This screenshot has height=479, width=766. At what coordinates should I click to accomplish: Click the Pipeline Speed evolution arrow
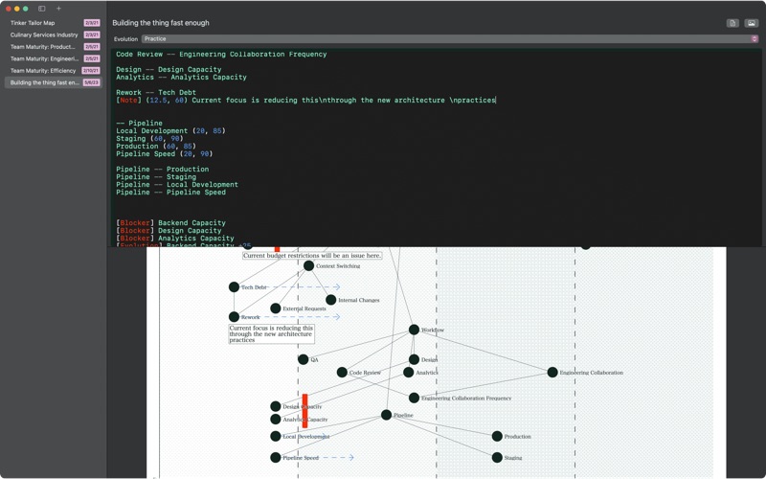(x=338, y=458)
